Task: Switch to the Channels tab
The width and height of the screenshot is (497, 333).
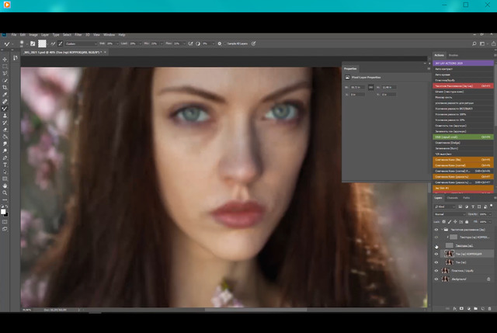Action: point(454,198)
